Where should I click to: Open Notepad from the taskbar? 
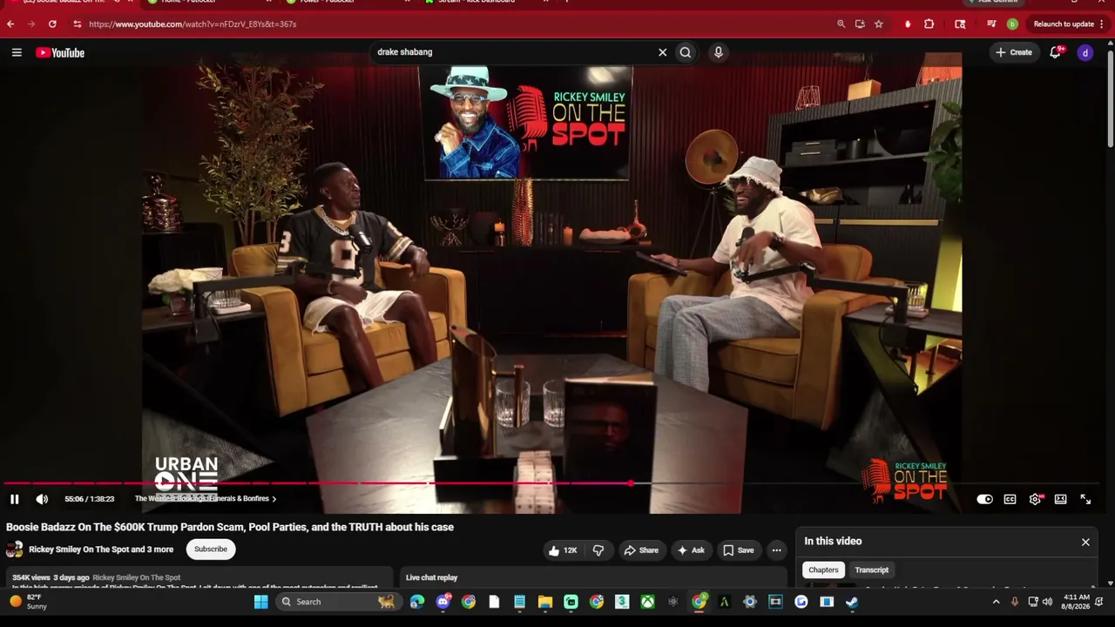(x=520, y=602)
